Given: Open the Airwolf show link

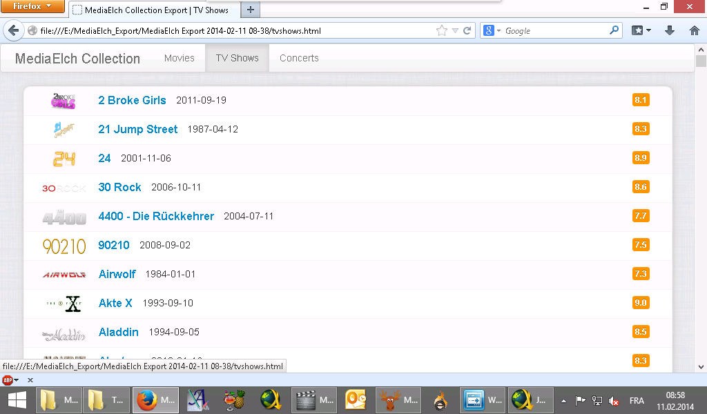Looking at the screenshot, I should point(117,274).
